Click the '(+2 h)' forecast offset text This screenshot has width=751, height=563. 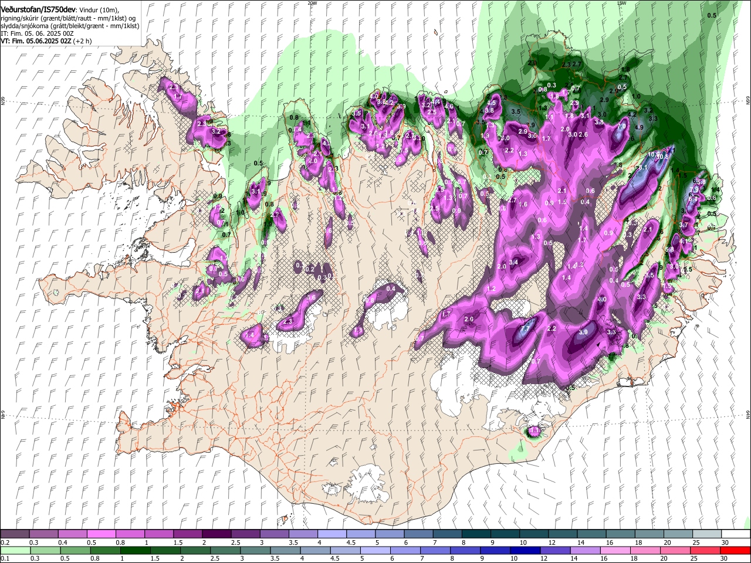pos(82,41)
